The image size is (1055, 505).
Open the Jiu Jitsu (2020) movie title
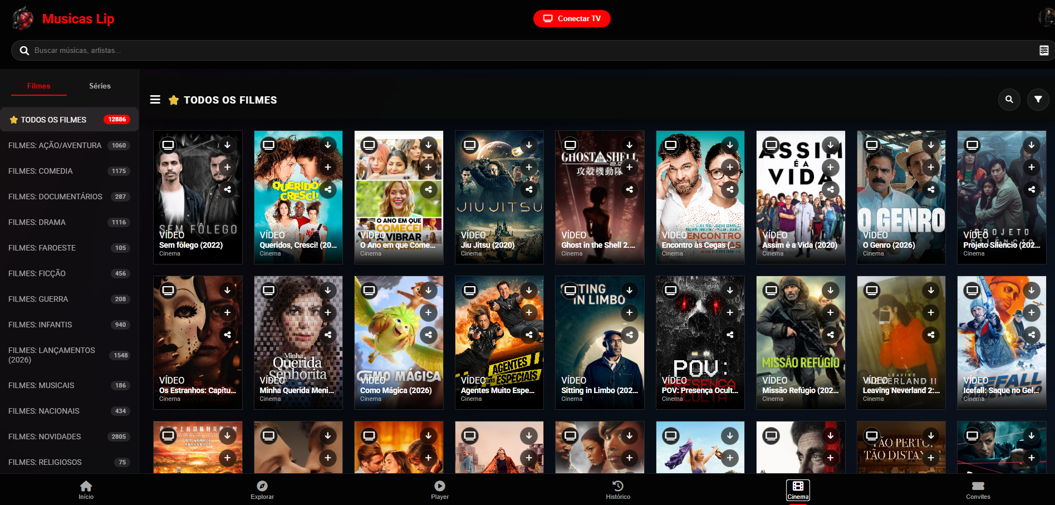[x=488, y=245]
